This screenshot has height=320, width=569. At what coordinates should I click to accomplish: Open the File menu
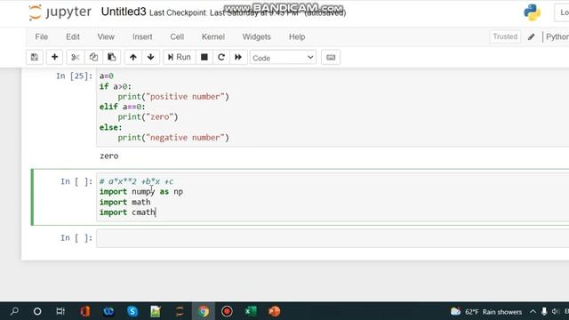42,37
